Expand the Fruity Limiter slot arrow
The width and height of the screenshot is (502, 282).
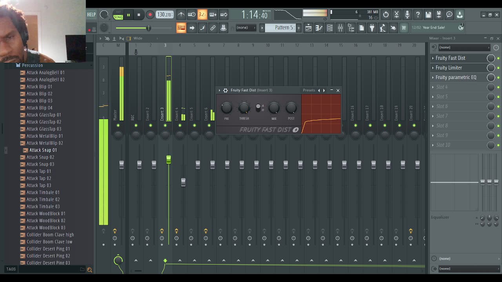[x=433, y=68]
